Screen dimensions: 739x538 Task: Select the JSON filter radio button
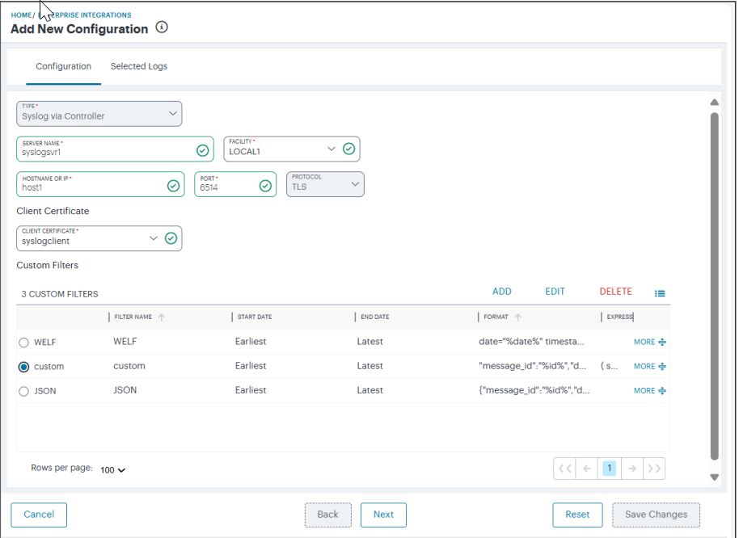click(24, 390)
